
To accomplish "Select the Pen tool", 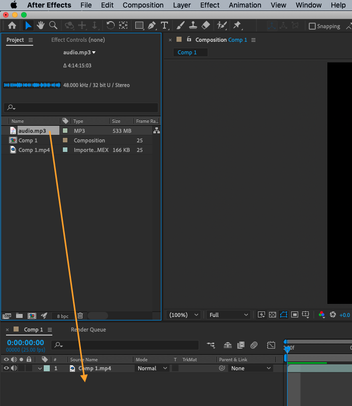I will (x=152, y=26).
